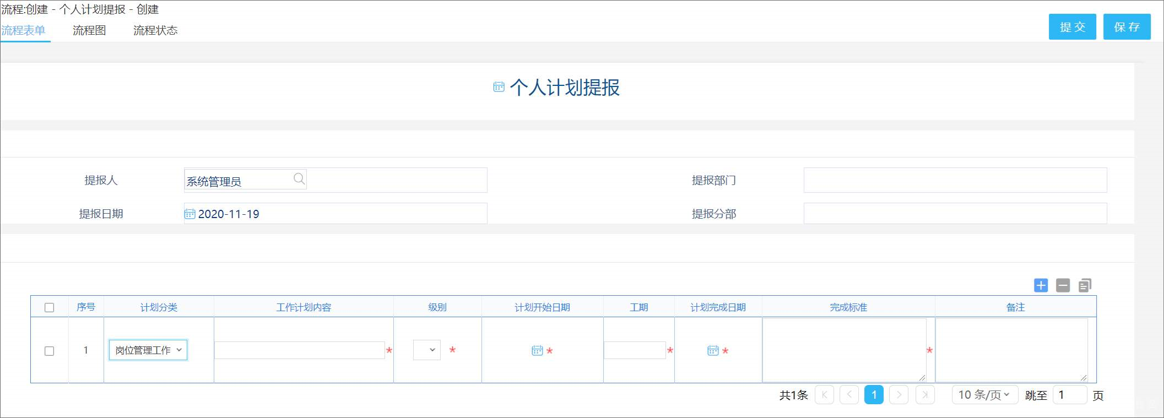1164x418 pixels.
Task: Click the gray remove row minus icon
Action: pyautogui.click(x=1063, y=285)
